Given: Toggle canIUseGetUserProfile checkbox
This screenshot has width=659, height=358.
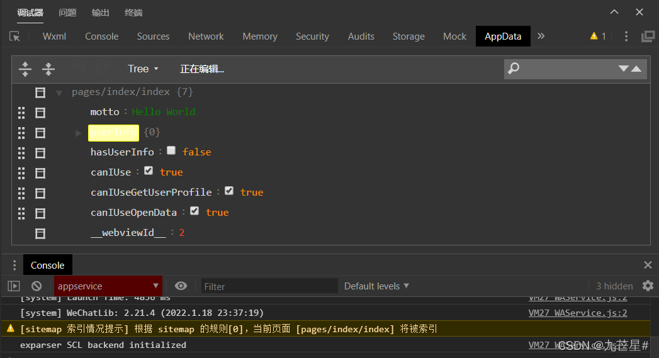Looking at the screenshot, I should tap(229, 191).
